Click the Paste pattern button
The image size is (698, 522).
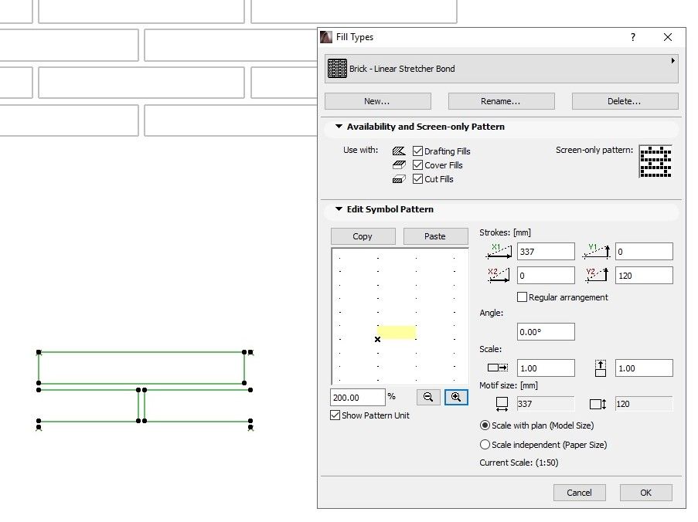click(x=435, y=236)
